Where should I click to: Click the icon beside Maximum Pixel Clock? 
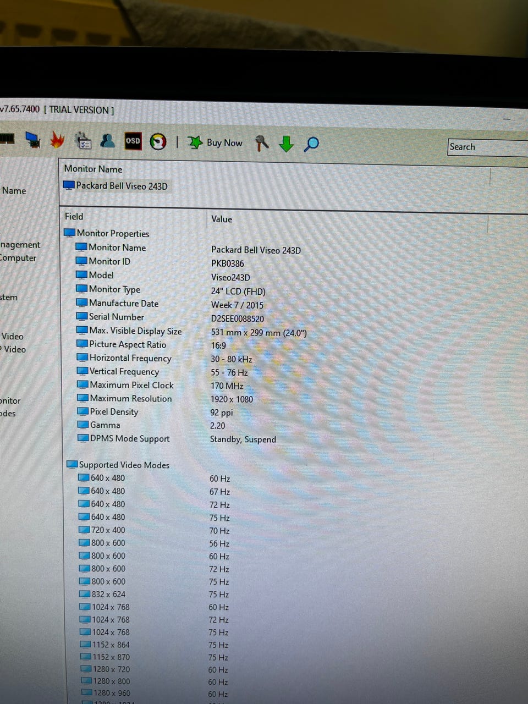tap(83, 385)
